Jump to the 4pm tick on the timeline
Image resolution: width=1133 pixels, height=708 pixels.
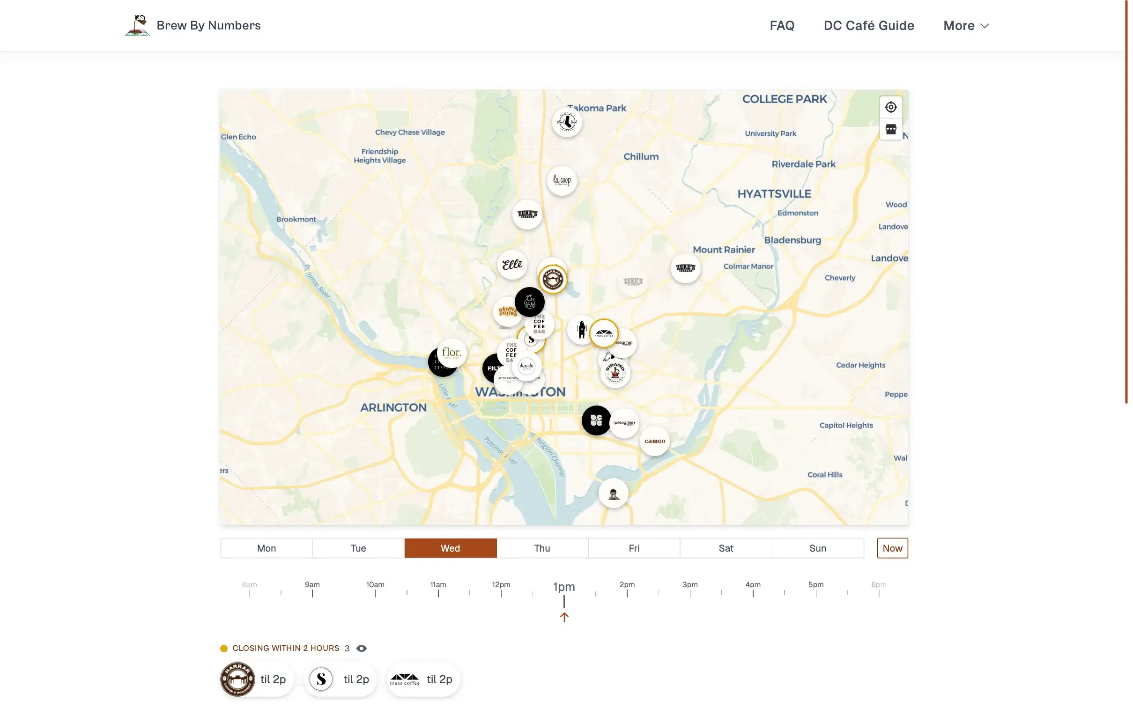(753, 589)
